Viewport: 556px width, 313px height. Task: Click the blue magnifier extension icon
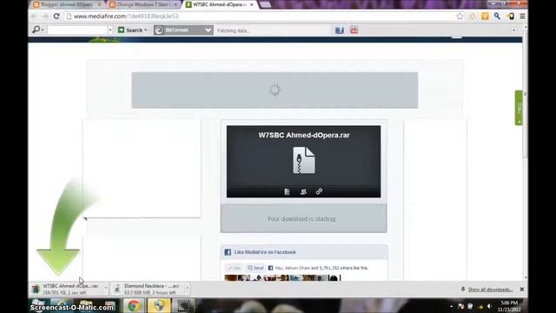pos(497,16)
